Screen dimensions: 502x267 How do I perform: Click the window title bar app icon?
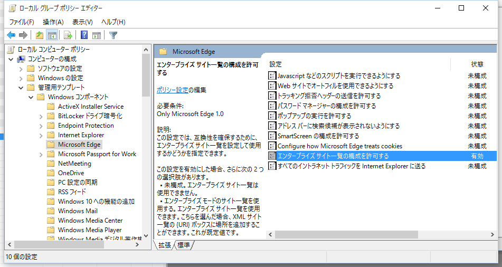pos(12,8)
